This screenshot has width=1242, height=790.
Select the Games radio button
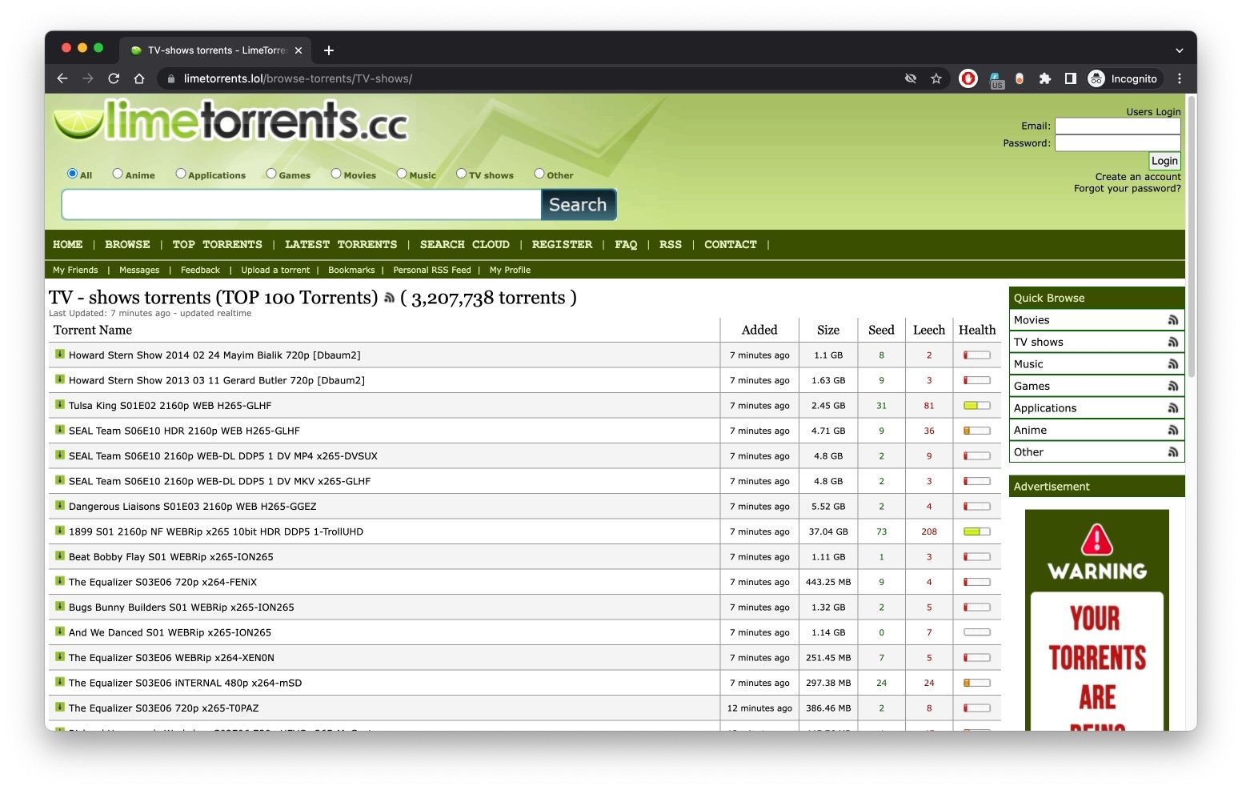click(x=271, y=174)
